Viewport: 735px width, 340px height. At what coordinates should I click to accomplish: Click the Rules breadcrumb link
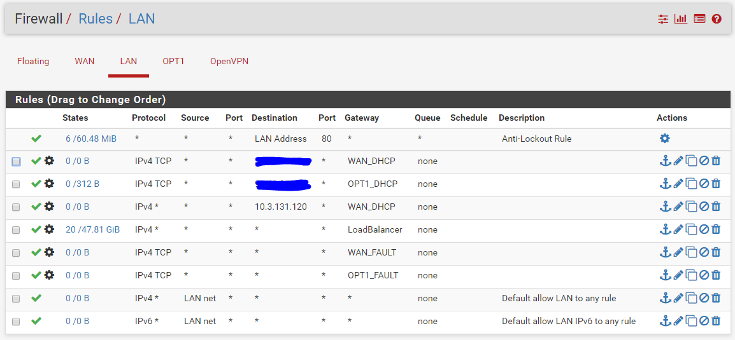[x=95, y=19]
